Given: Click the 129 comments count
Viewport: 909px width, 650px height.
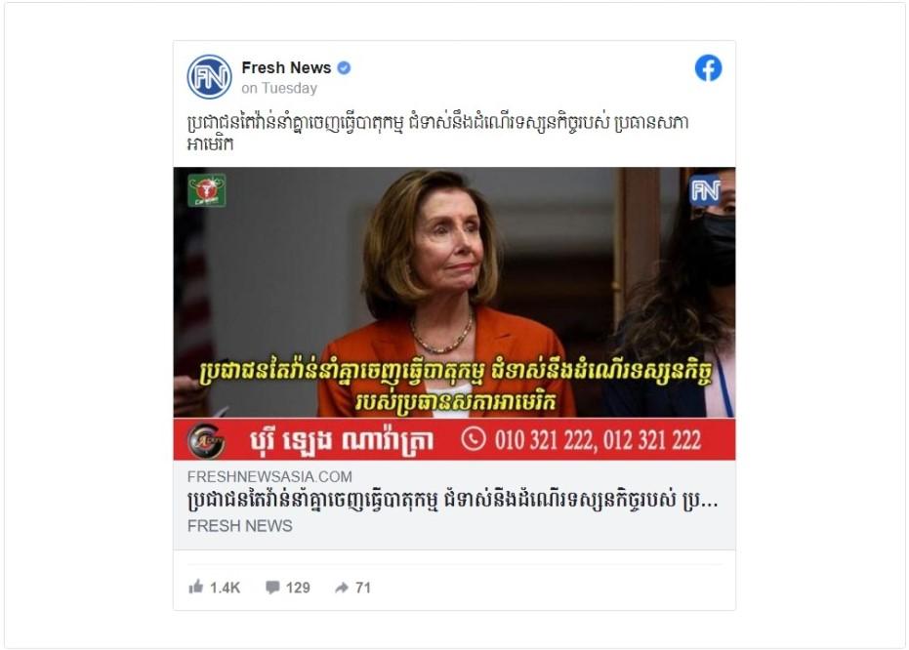Looking at the screenshot, I should click(298, 588).
